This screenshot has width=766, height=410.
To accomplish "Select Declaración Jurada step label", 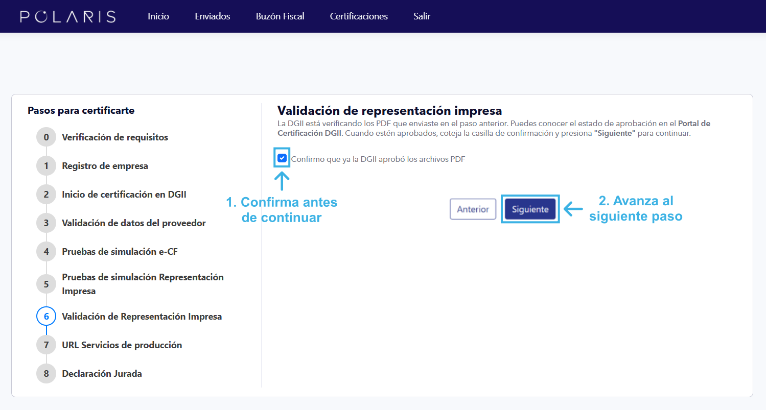I will pyautogui.click(x=102, y=374).
